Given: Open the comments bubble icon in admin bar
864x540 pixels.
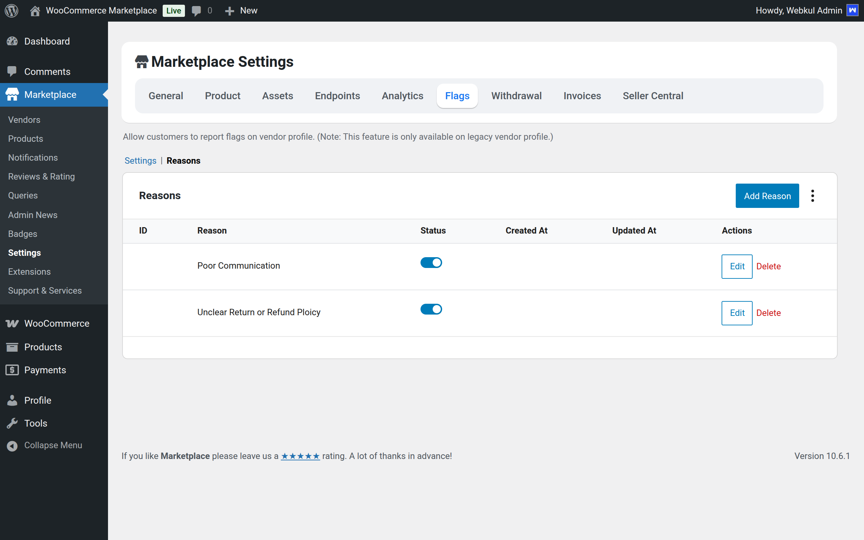Looking at the screenshot, I should [x=196, y=11].
